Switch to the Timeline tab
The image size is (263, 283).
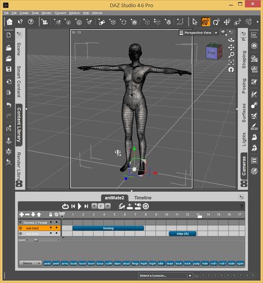pos(143,198)
